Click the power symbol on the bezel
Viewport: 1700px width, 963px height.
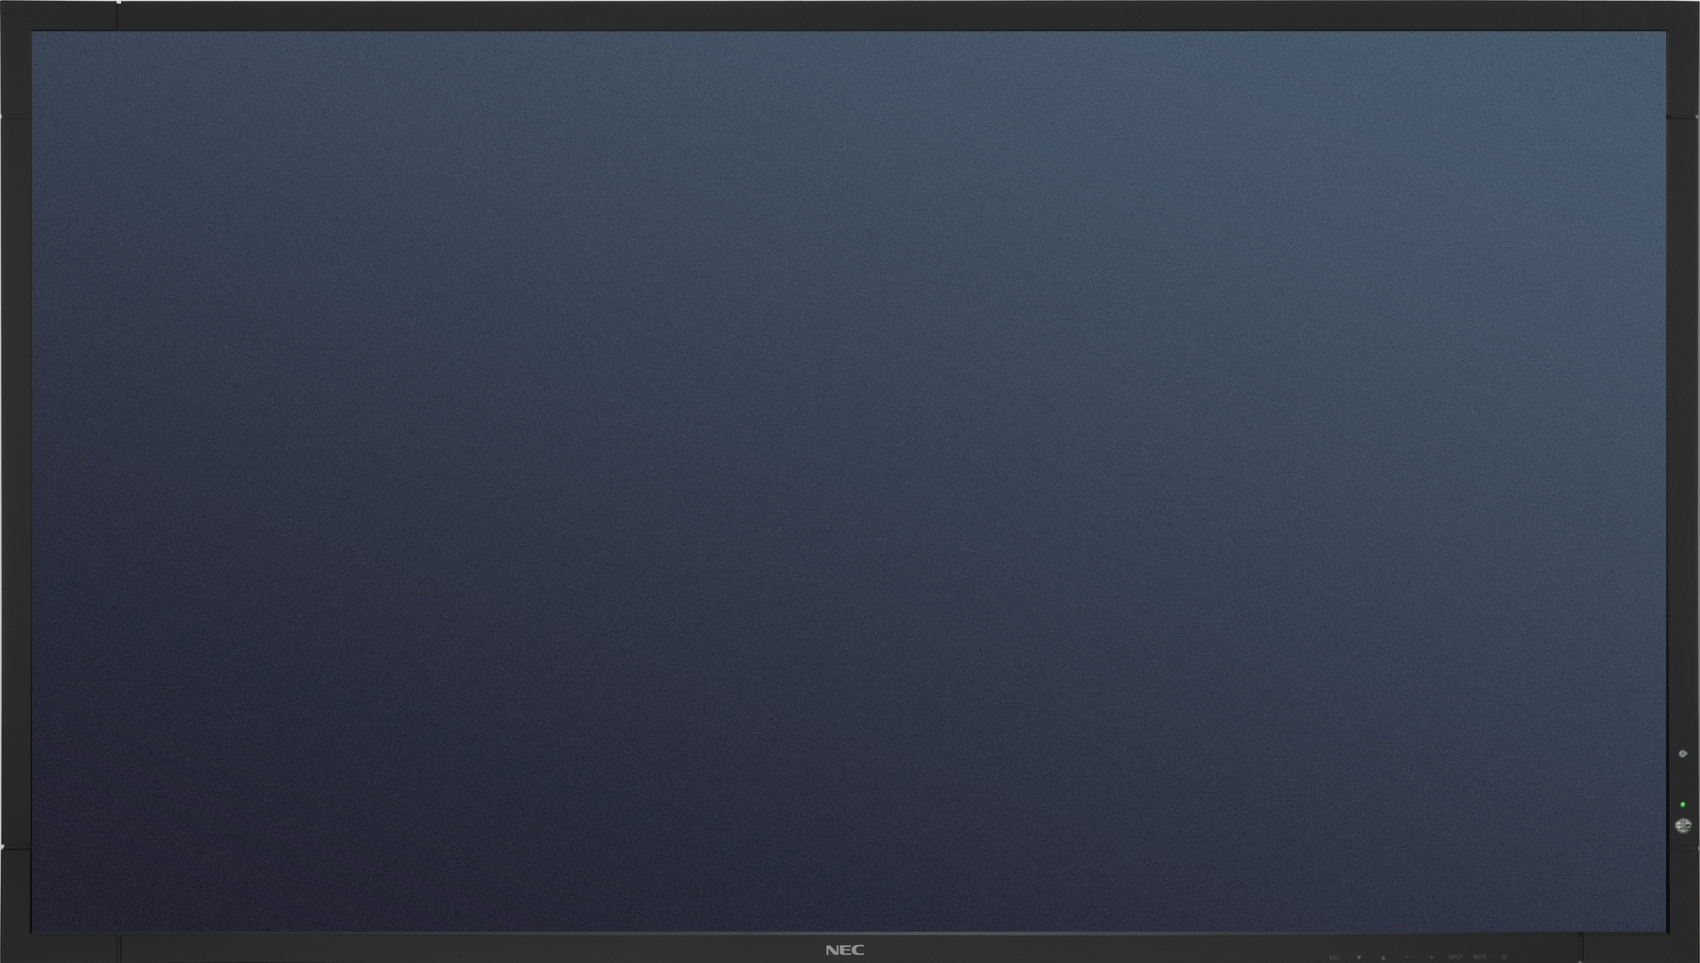[1504, 957]
